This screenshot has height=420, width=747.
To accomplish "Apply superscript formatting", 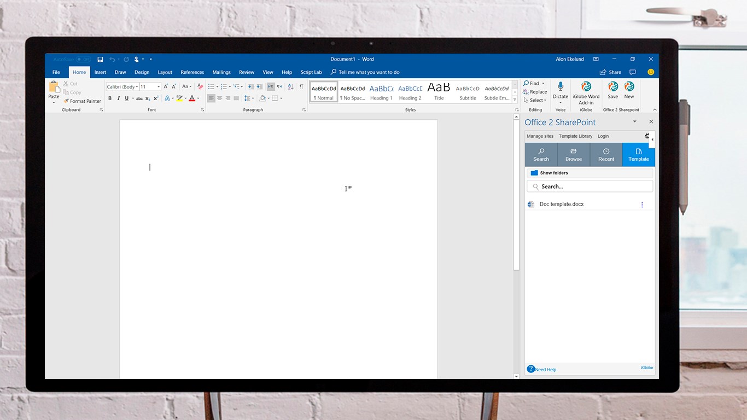I will [156, 98].
